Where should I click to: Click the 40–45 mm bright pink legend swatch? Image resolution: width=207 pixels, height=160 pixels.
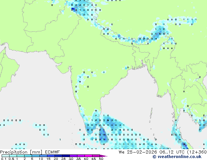point(88,156)
